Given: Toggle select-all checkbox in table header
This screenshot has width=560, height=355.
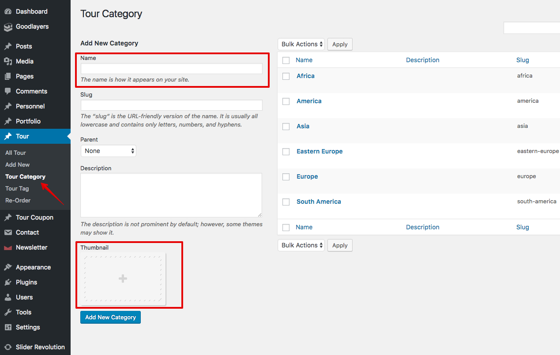Looking at the screenshot, I should [x=286, y=60].
